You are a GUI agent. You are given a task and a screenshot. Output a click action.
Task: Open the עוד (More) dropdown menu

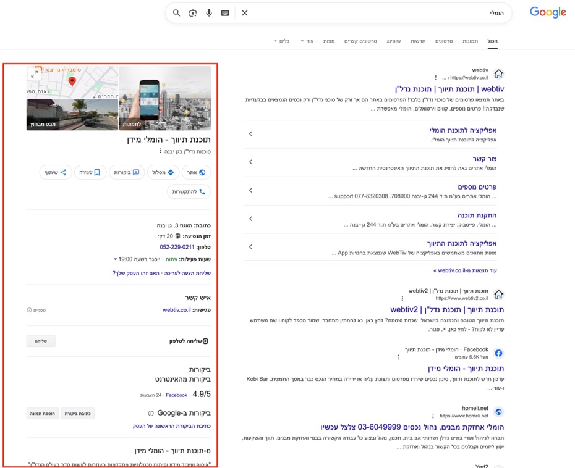pyautogui.click(x=307, y=41)
